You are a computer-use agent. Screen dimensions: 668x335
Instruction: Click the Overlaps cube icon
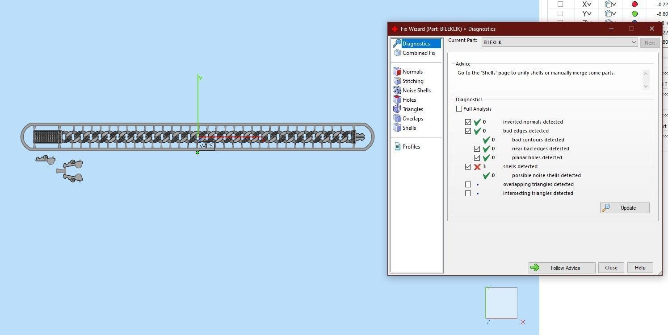point(397,118)
